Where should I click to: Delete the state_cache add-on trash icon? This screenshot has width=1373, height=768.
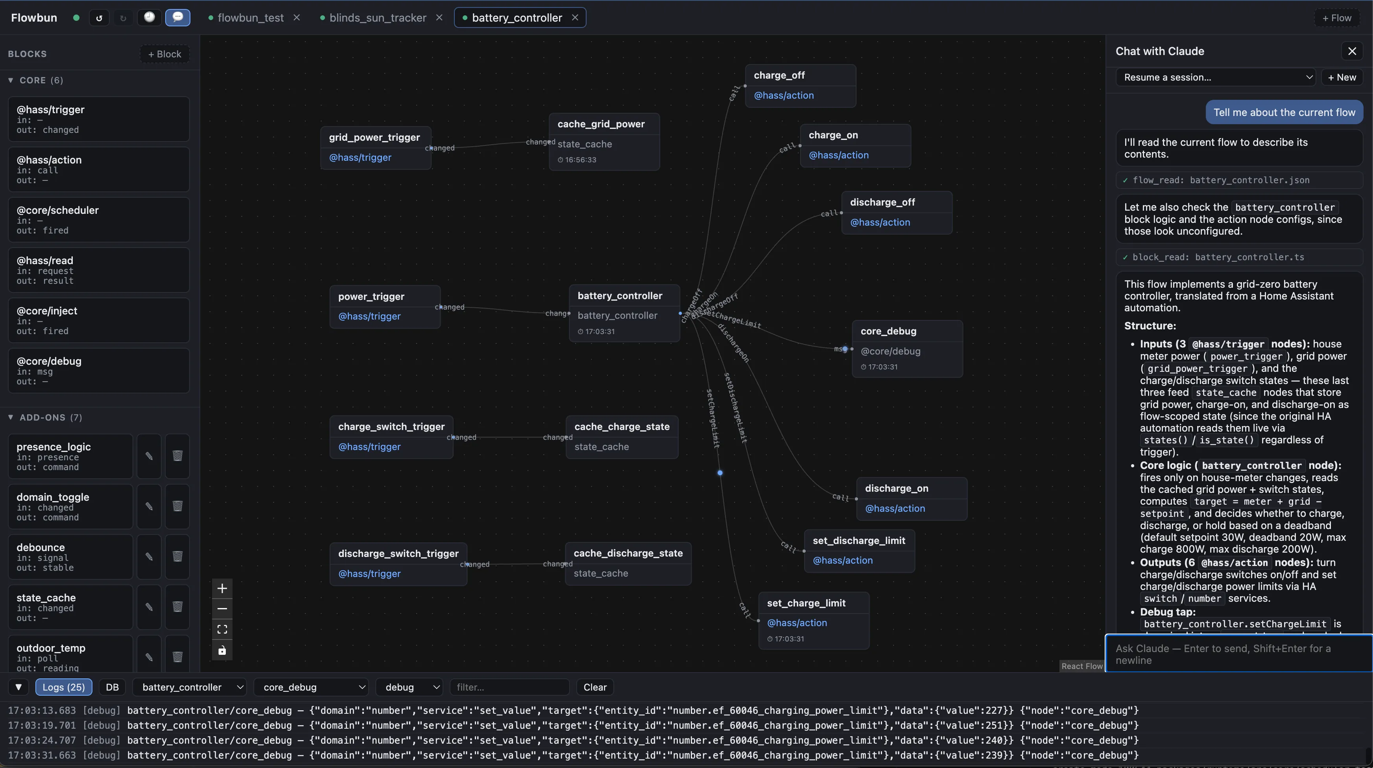(177, 607)
